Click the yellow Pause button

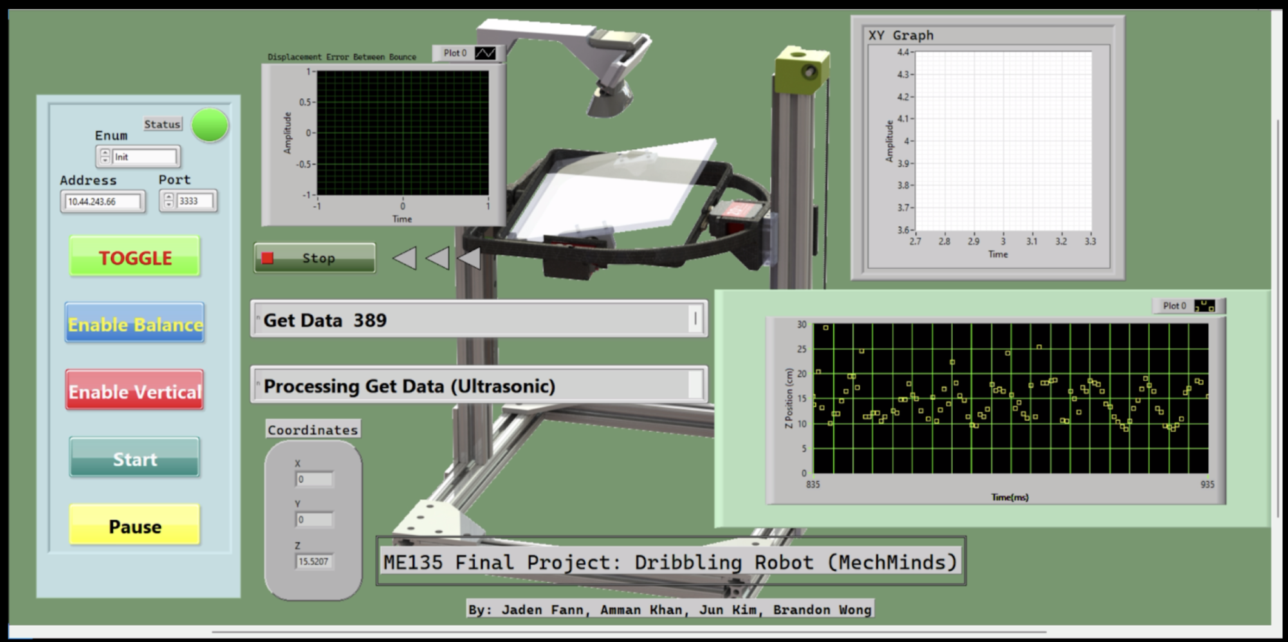pos(134,525)
